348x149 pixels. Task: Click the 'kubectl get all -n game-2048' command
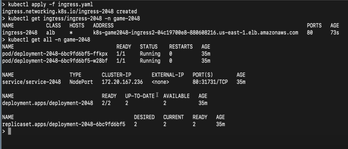[49, 40]
